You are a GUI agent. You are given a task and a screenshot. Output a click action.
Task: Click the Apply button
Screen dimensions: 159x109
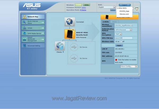click(119, 45)
